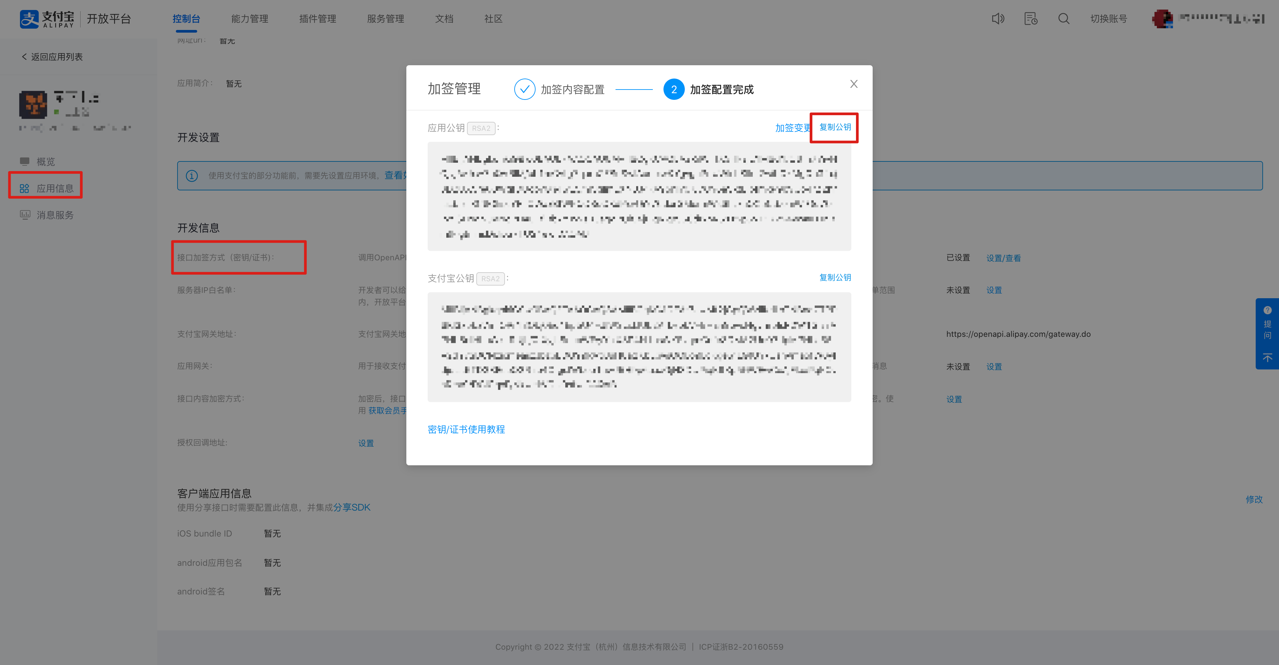Copy the 应用公钥 with 复制公钥
This screenshot has width=1279, height=665.
(835, 127)
